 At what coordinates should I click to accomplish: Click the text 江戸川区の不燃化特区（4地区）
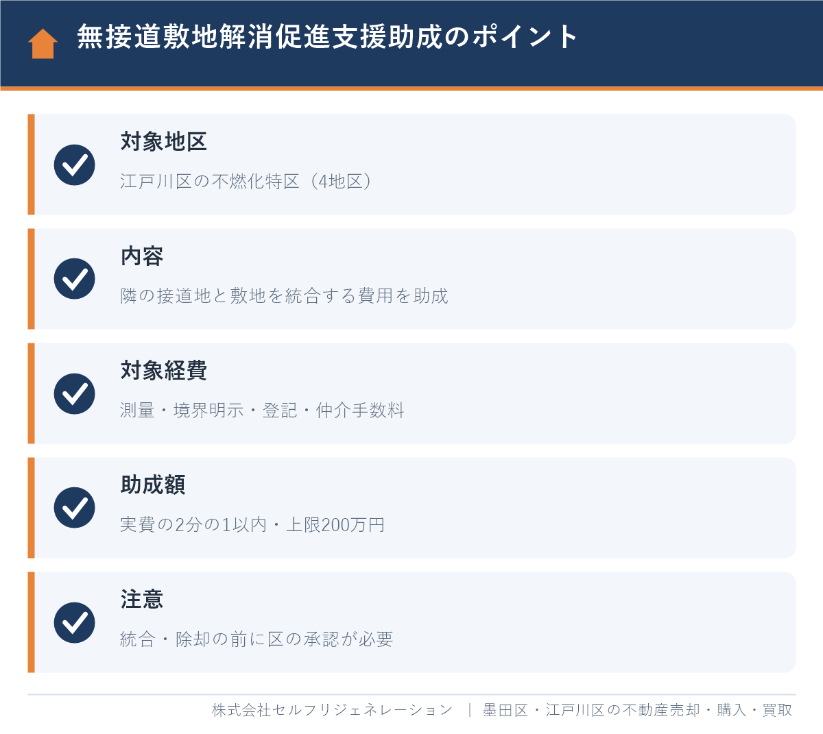248,182
